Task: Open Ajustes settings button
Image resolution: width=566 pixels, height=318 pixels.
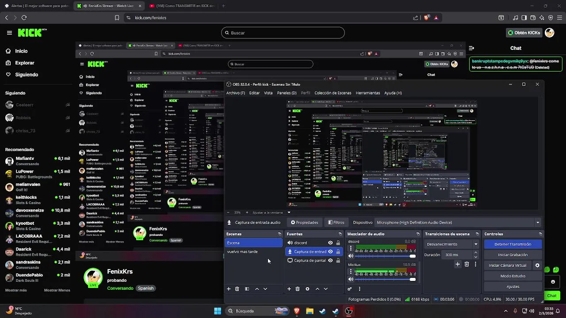Action: tap(513, 287)
